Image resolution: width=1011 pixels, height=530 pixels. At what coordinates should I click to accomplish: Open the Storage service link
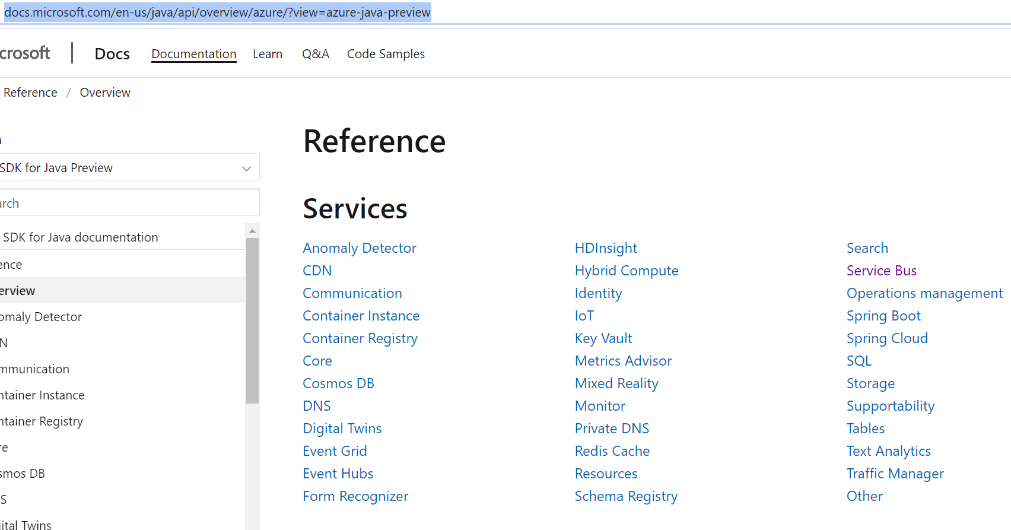coord(870,383)
